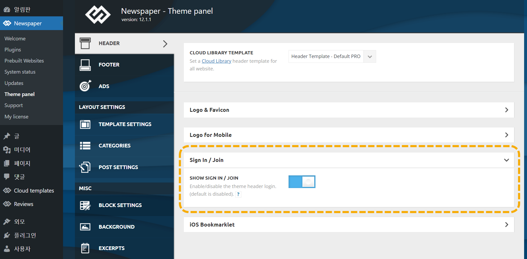The image size is (527, 259).
Task: Click the Reviews diamond icon
Action: 7,204
